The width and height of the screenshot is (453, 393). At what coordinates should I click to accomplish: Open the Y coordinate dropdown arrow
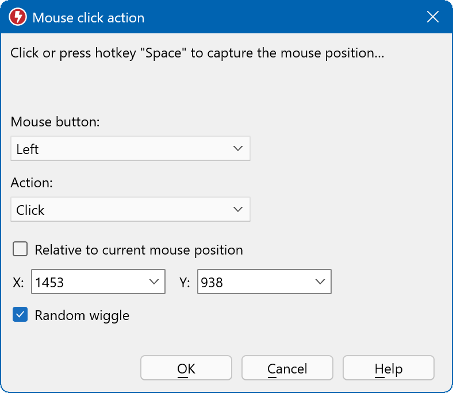320,282
